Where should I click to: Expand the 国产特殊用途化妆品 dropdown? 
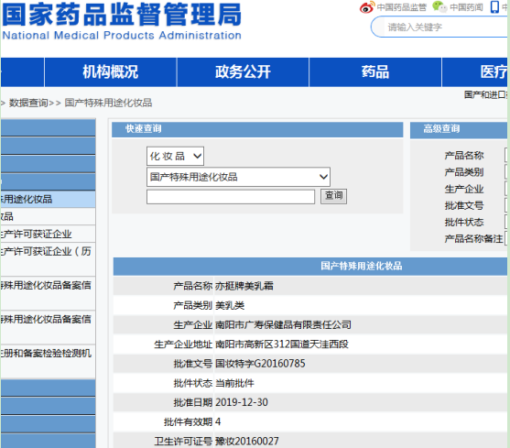point(238,177)
